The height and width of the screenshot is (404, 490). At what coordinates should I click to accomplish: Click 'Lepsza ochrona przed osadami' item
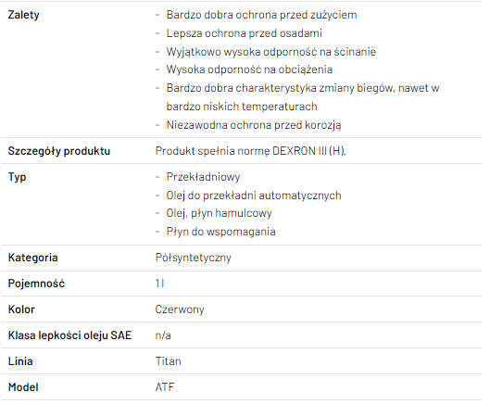tap(244, 33)
